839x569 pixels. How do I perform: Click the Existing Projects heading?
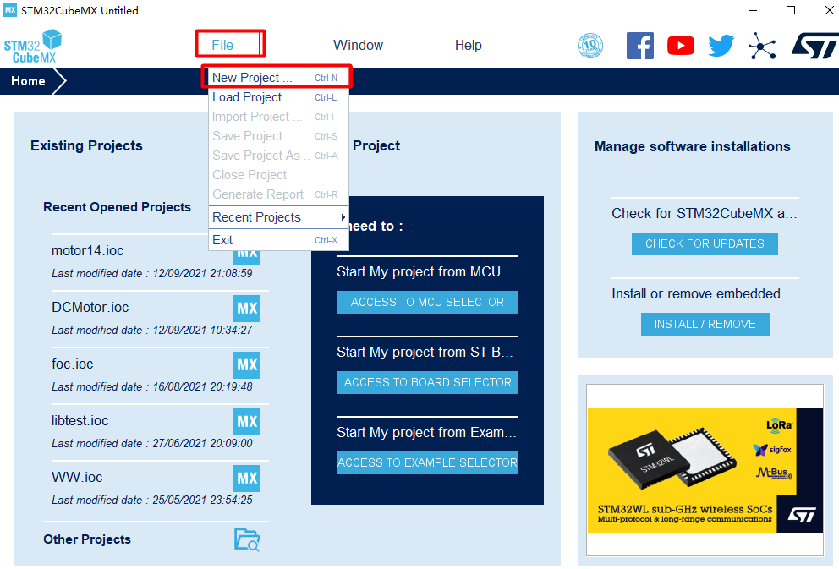point(86,145)
